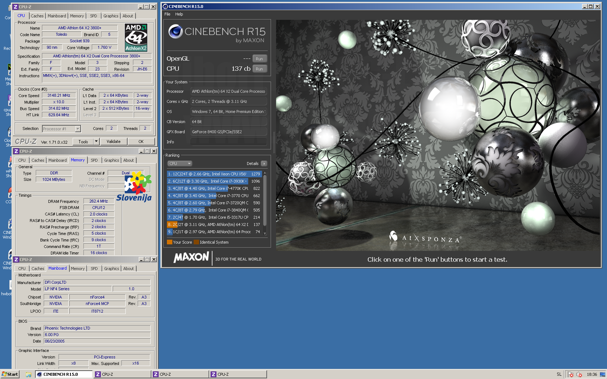Open About tab in top CPU-Z window
Screen dimensions: 607x379
point(128,16)
